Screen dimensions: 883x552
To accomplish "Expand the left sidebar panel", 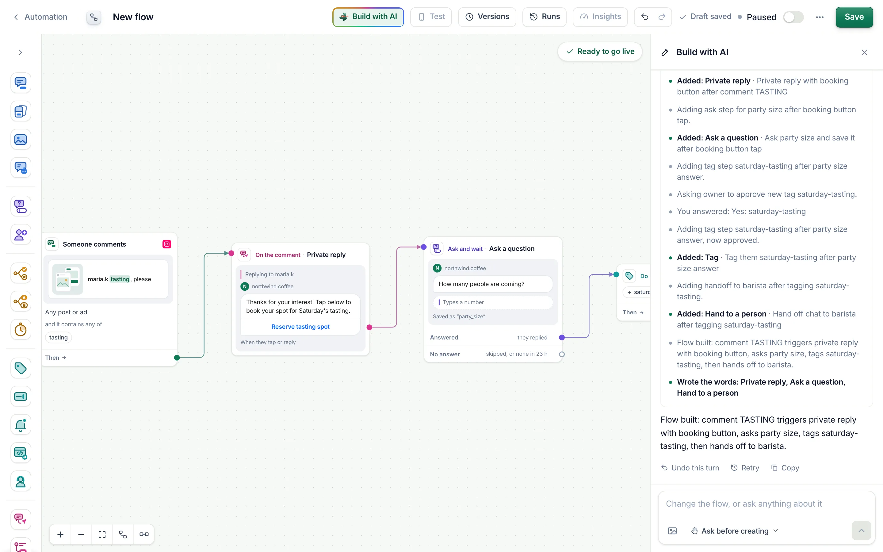I will tap(21, 52).
